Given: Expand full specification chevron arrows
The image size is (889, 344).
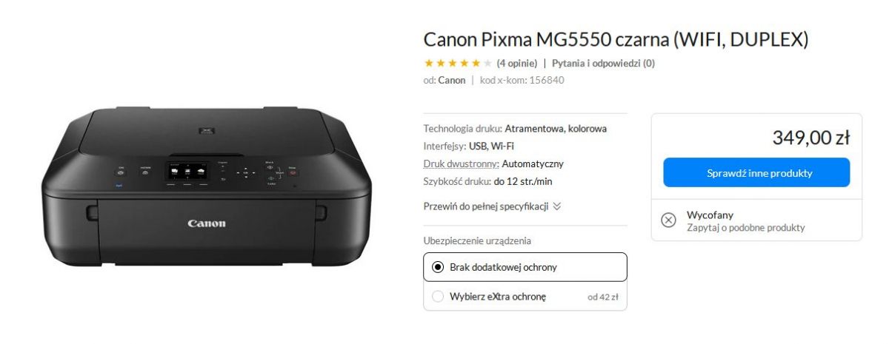Looking at the screenshot, I should (x=557, y=206).
